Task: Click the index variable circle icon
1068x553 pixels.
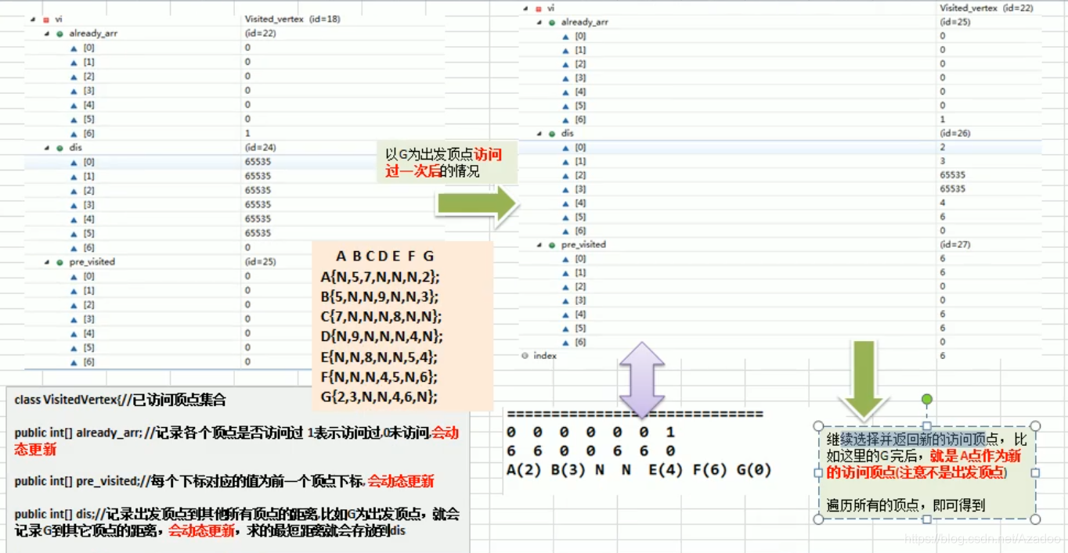Action: pos(525,356)
